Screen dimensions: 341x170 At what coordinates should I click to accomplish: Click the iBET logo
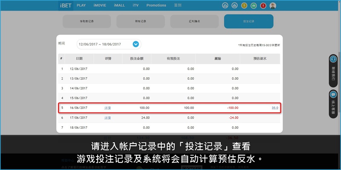[x=66, y=6]
